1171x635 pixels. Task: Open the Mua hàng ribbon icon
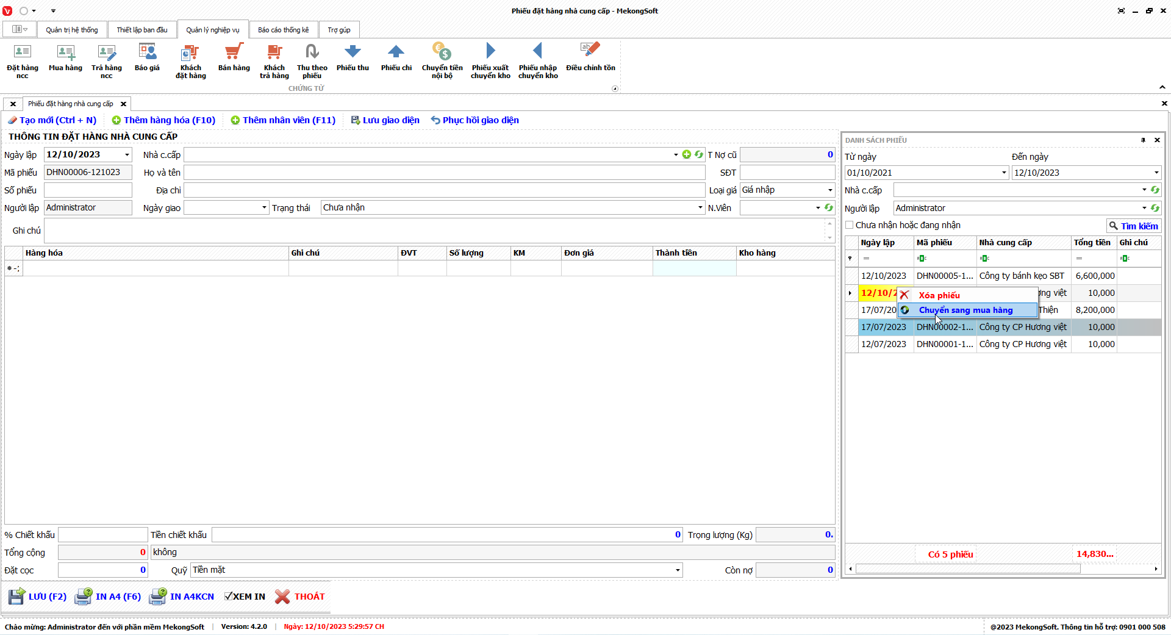[65, 59]
